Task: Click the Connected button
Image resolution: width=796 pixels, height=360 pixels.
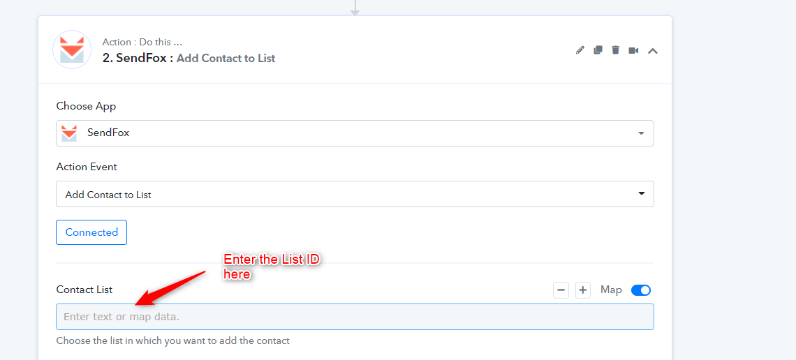Action: click(91, 232)
